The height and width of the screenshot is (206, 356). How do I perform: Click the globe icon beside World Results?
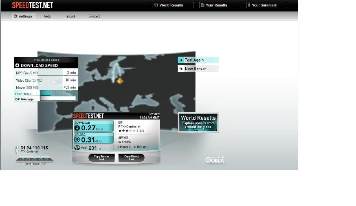click(156, 5)
